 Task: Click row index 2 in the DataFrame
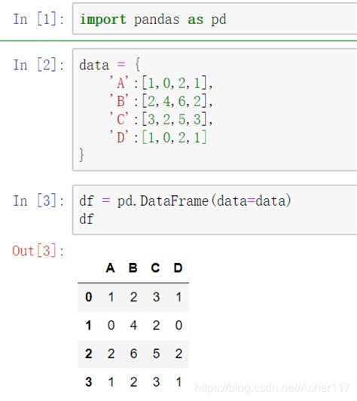click(x=89, y=354)
